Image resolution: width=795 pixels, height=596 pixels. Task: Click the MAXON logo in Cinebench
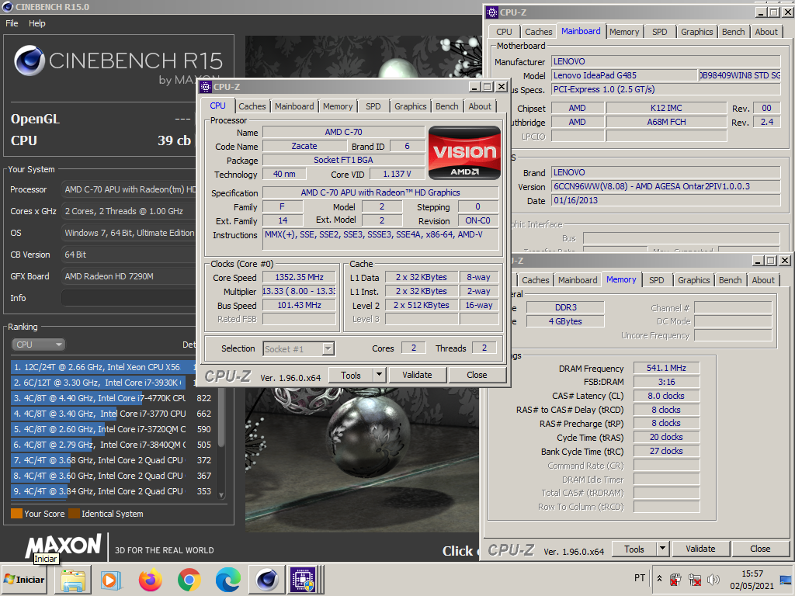64,546
